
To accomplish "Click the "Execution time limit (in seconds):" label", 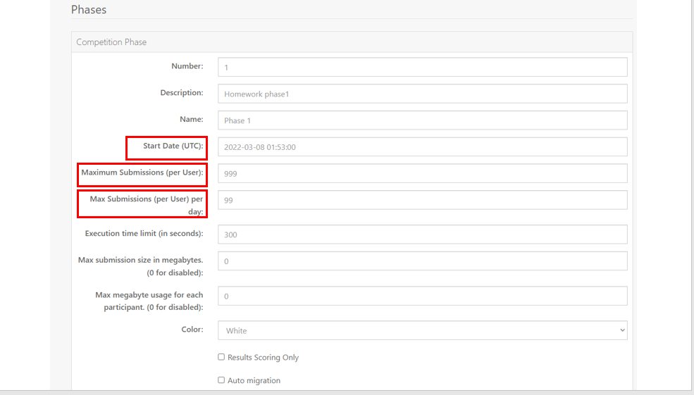I will tap(144, 234).
